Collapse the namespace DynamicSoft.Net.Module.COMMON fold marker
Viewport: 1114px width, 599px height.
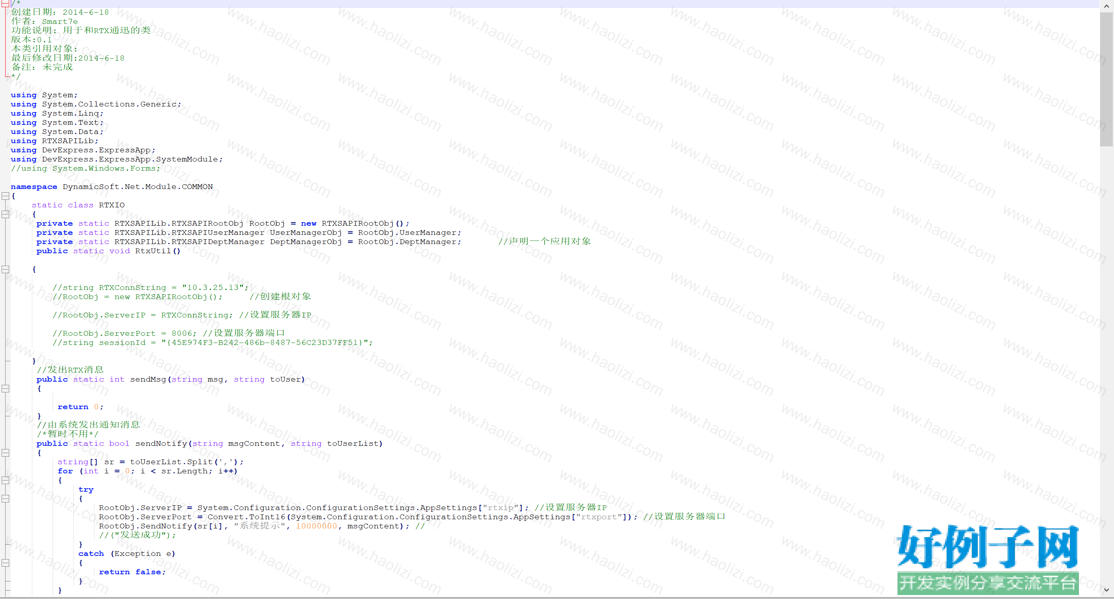coord(5,196)
